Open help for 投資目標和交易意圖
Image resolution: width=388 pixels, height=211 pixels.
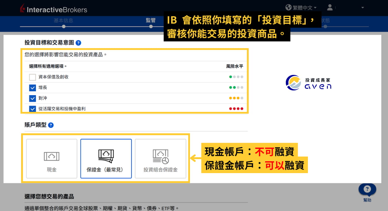(78, 43)
